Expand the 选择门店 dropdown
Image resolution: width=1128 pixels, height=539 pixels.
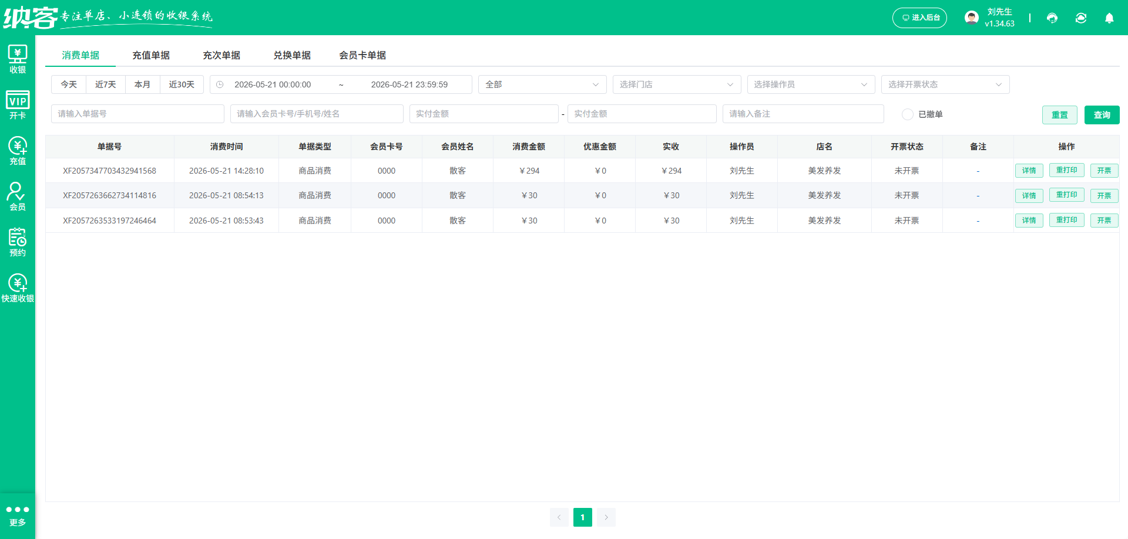[677, 84]
